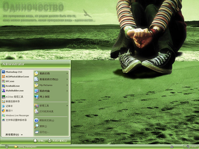
Task: Open 我的文档 folder icon
Action: point(36,74)
